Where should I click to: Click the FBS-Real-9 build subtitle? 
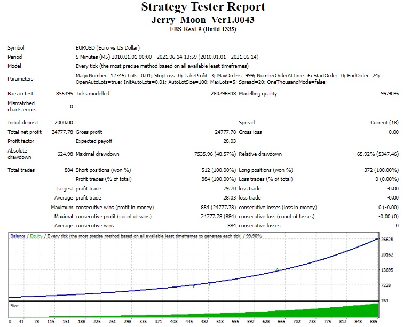point(203,29)
